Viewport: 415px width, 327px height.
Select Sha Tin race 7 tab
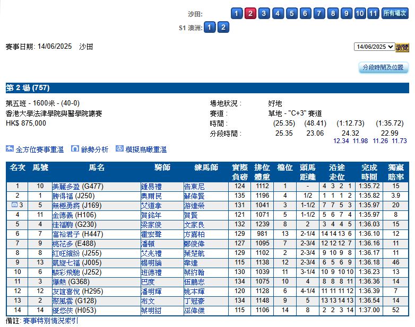coord(319,13)
